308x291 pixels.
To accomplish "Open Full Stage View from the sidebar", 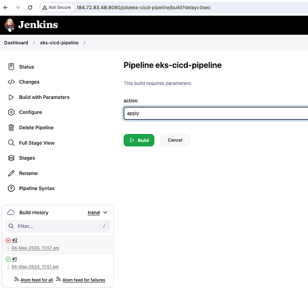I will (37, 143).
